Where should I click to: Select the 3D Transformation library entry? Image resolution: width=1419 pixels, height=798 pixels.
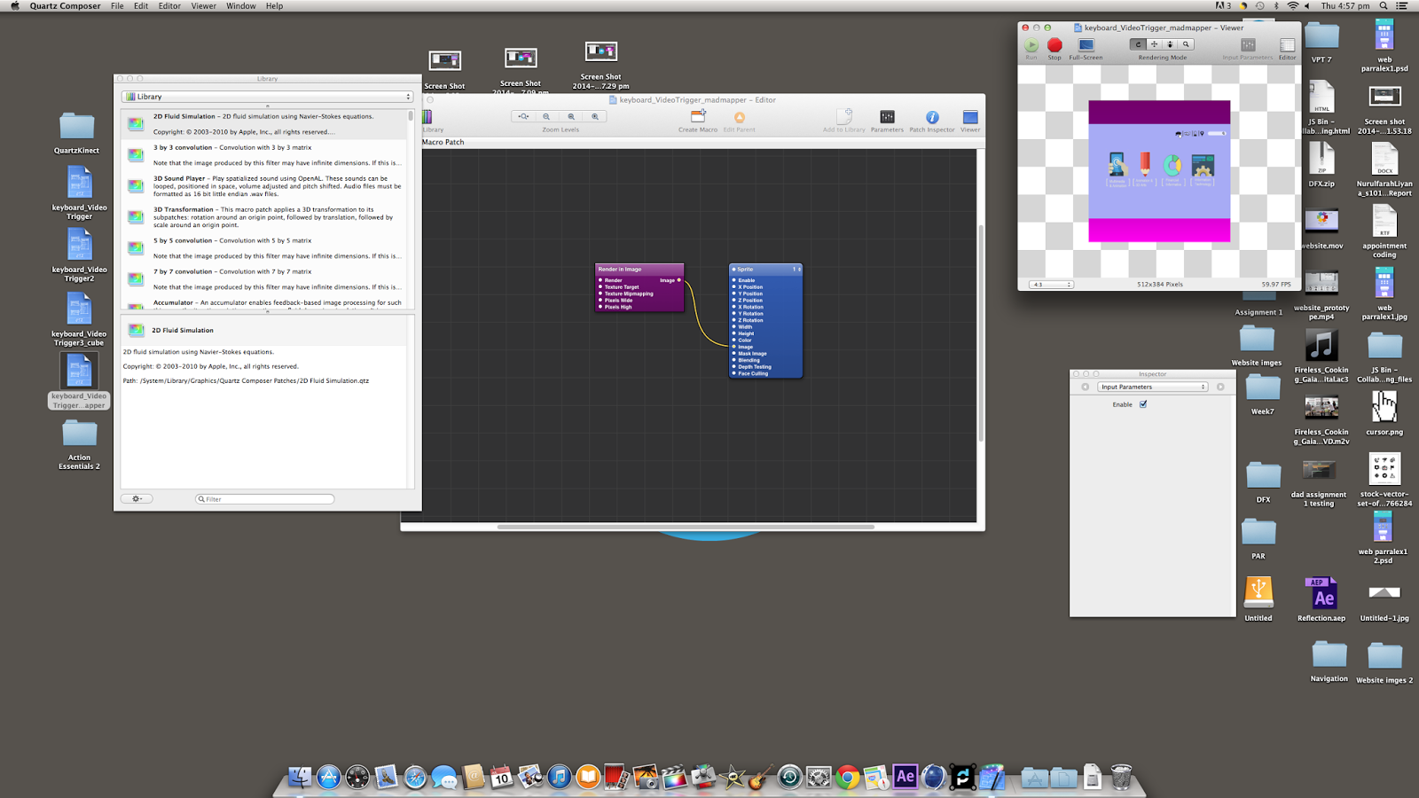tap(268, 217)
